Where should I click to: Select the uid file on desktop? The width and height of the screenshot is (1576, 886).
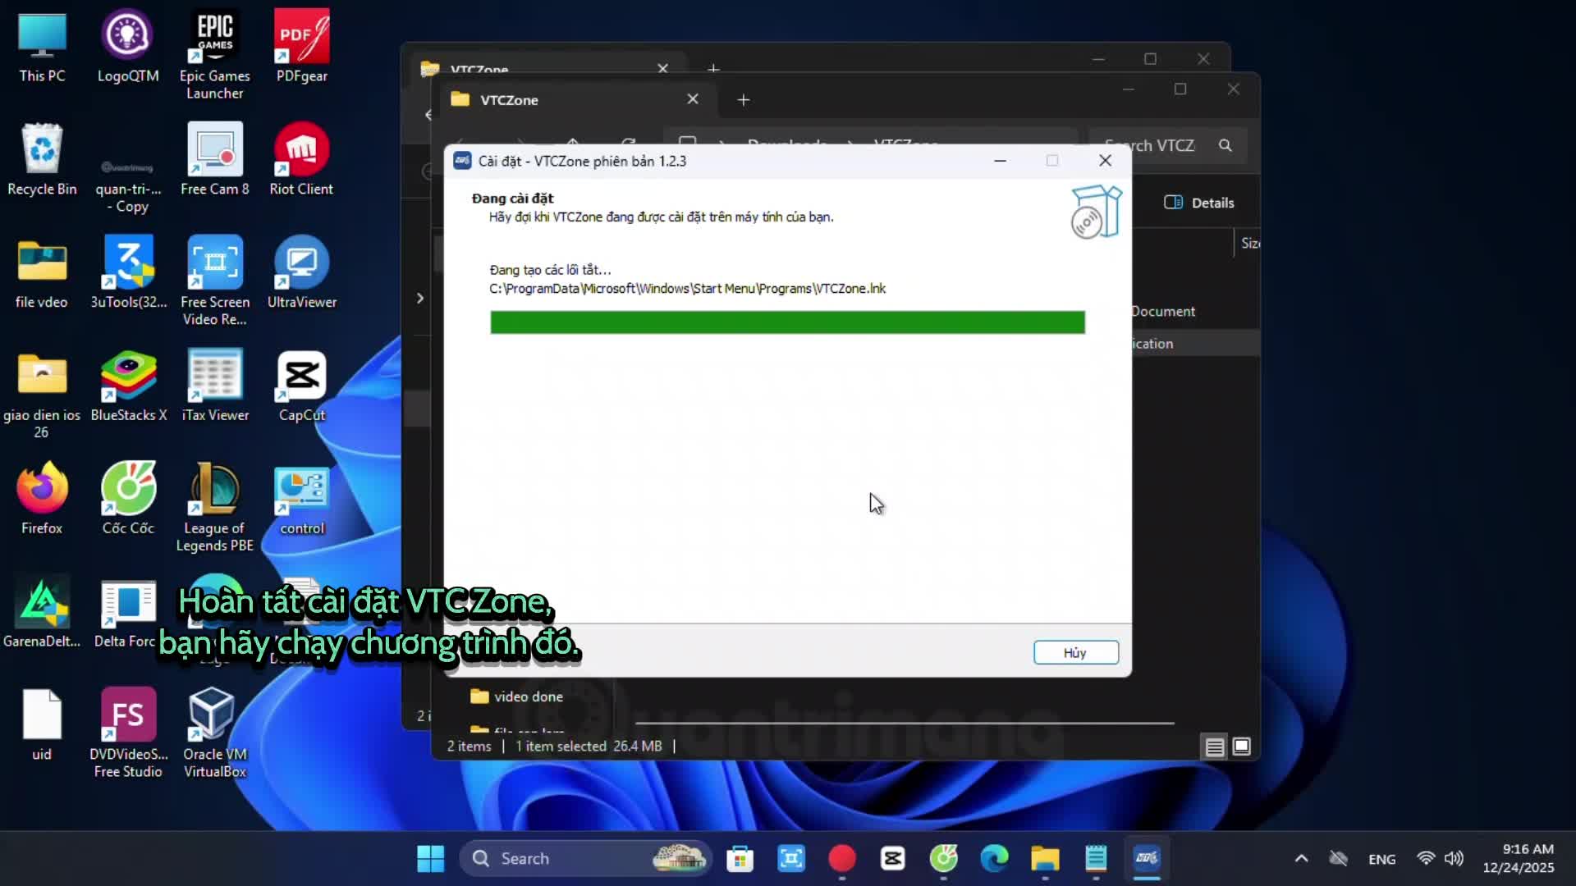[42, 725]
